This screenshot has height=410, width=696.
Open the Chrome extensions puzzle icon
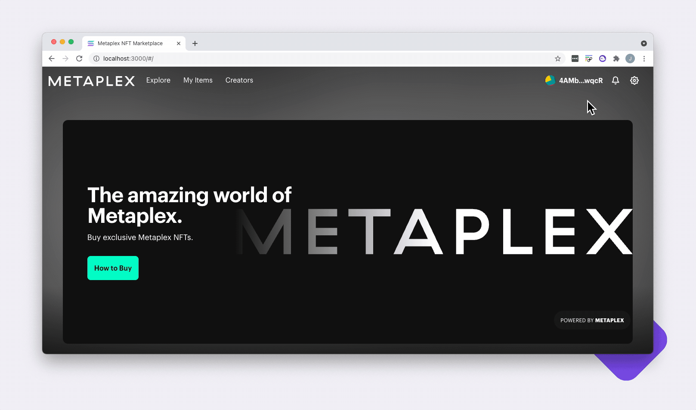[616, 59]
